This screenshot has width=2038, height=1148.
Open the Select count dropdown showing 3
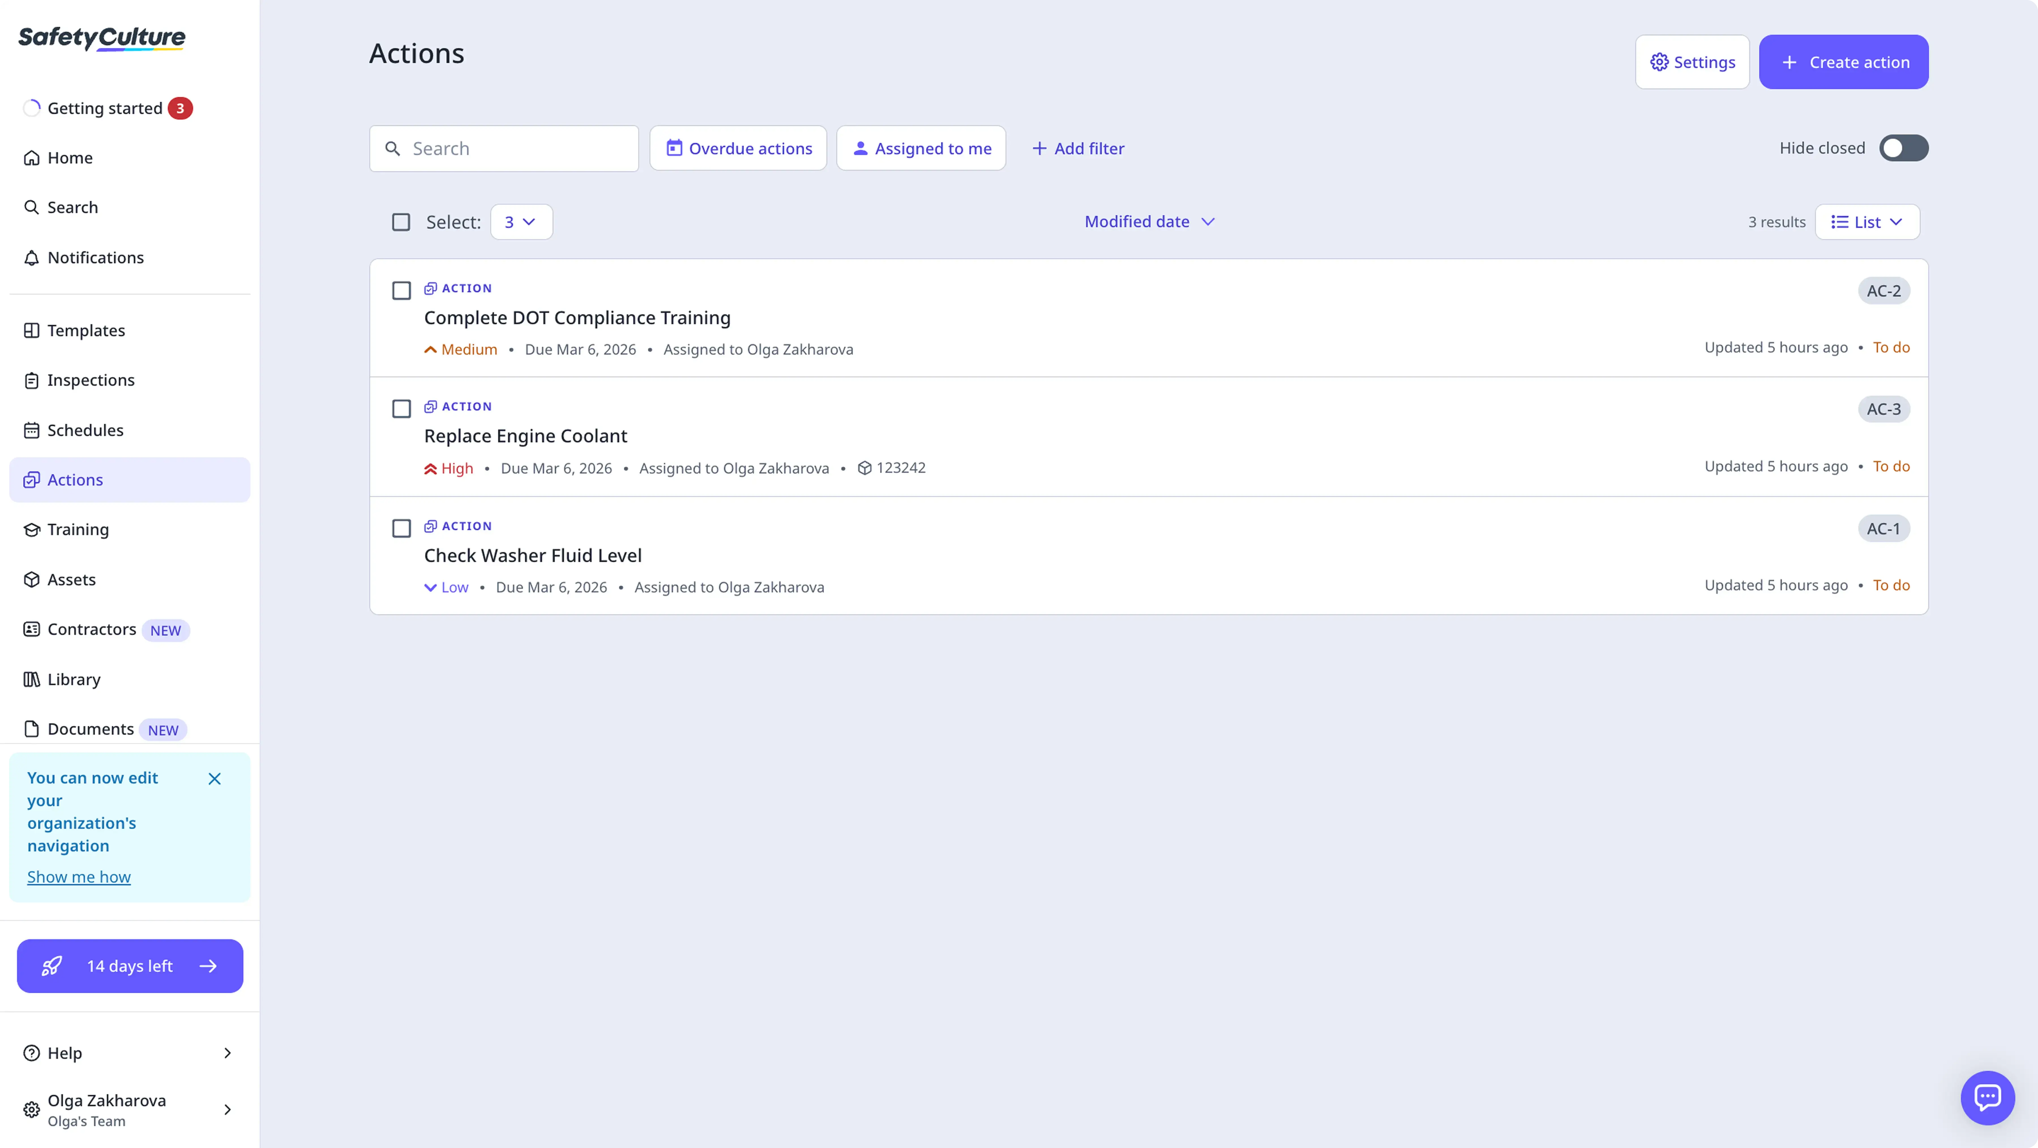coord(520,221)
